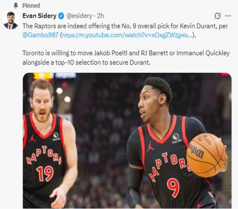This screenshot has height=209, width=238.
Task: Click the Sun Life patch on jersey 9
Action: 176,139
